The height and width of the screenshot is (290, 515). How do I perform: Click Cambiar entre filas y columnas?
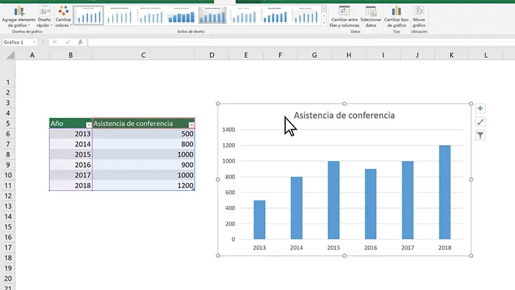tap(344, 15)
